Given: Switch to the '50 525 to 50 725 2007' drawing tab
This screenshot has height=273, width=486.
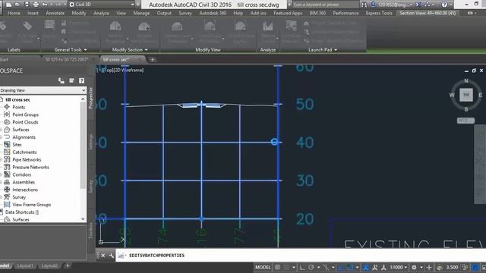Looking at the screenshot, I should pyautogui.click(x=67, y=59).
